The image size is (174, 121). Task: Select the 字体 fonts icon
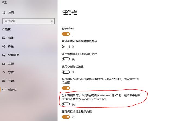tap(4, 72)
